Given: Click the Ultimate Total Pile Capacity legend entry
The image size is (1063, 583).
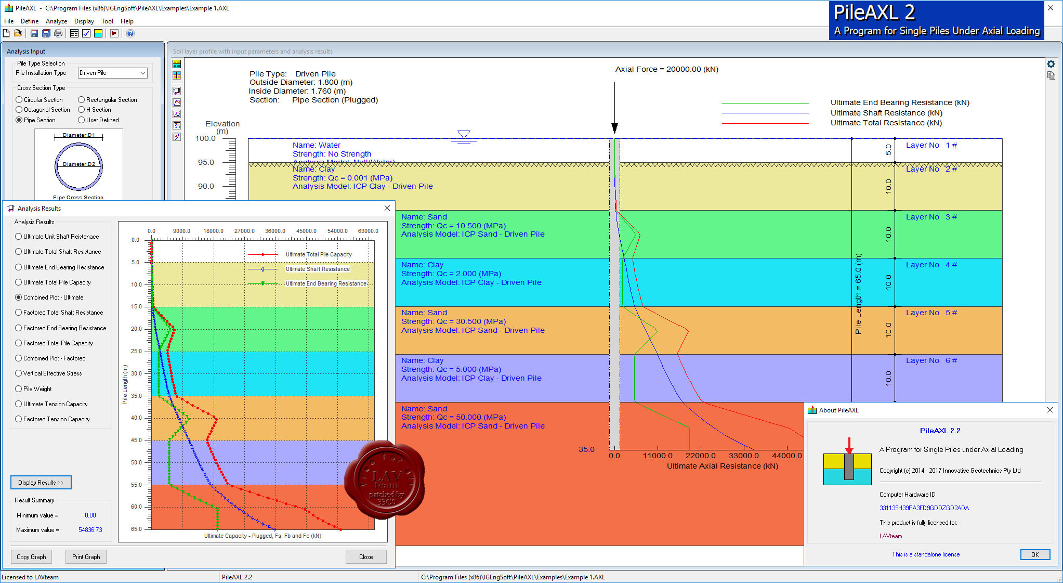Looking at the screenshot, I should 319,254.
